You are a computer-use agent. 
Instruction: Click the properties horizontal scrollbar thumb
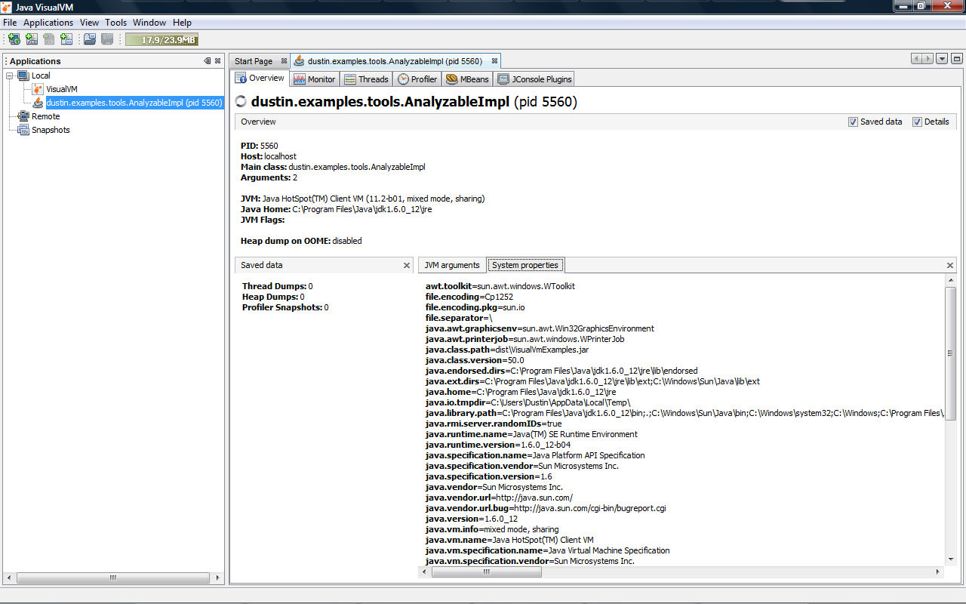[x=486, y=572]
